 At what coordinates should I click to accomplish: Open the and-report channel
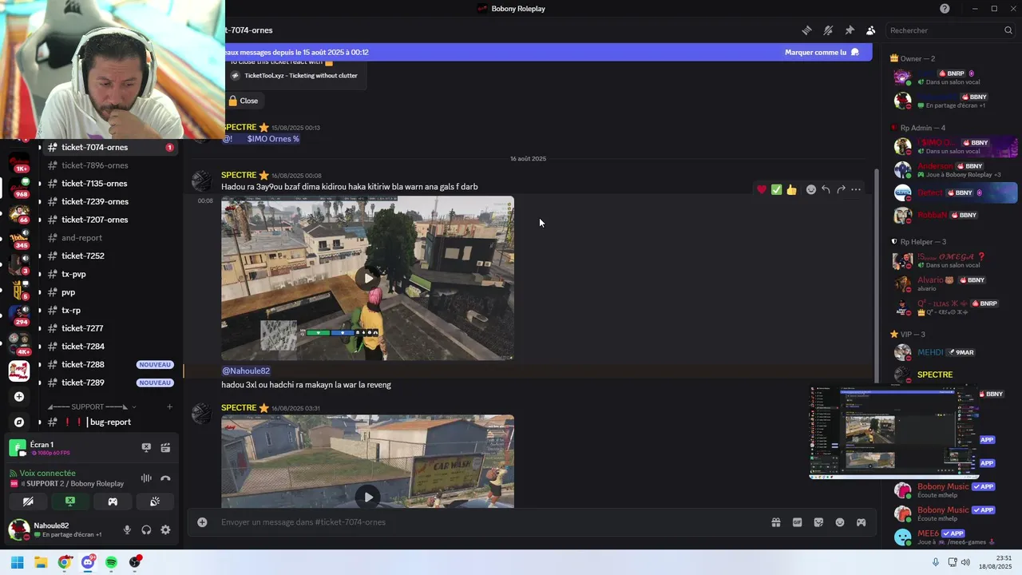108,238
